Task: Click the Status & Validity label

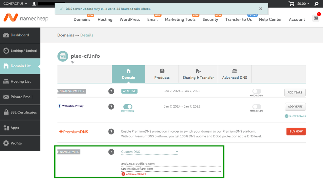Action: [x=72, y=91]
